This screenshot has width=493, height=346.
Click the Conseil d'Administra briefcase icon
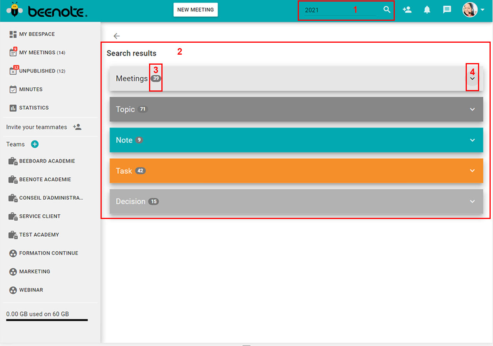tap(13, 198)
